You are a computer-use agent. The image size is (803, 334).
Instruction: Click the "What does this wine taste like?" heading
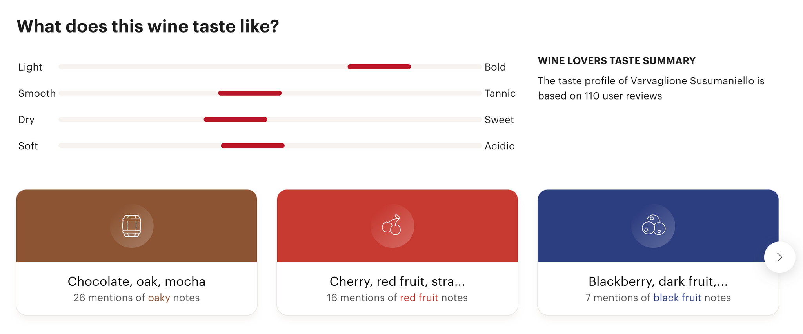click(x=148, y=26)
